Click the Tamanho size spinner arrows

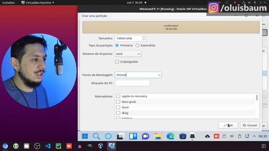144,38
